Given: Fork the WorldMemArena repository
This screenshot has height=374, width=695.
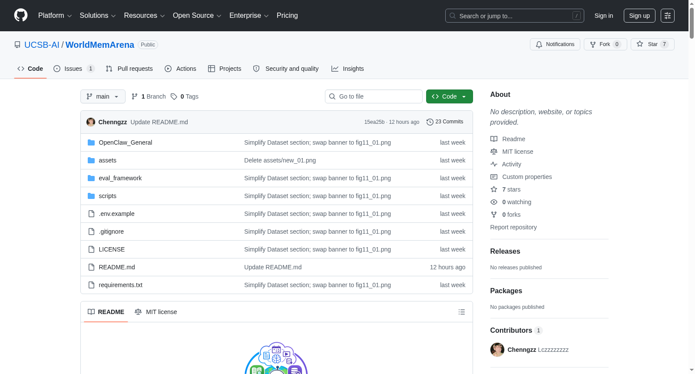Looking at the screenshot, I should point(606,44).
